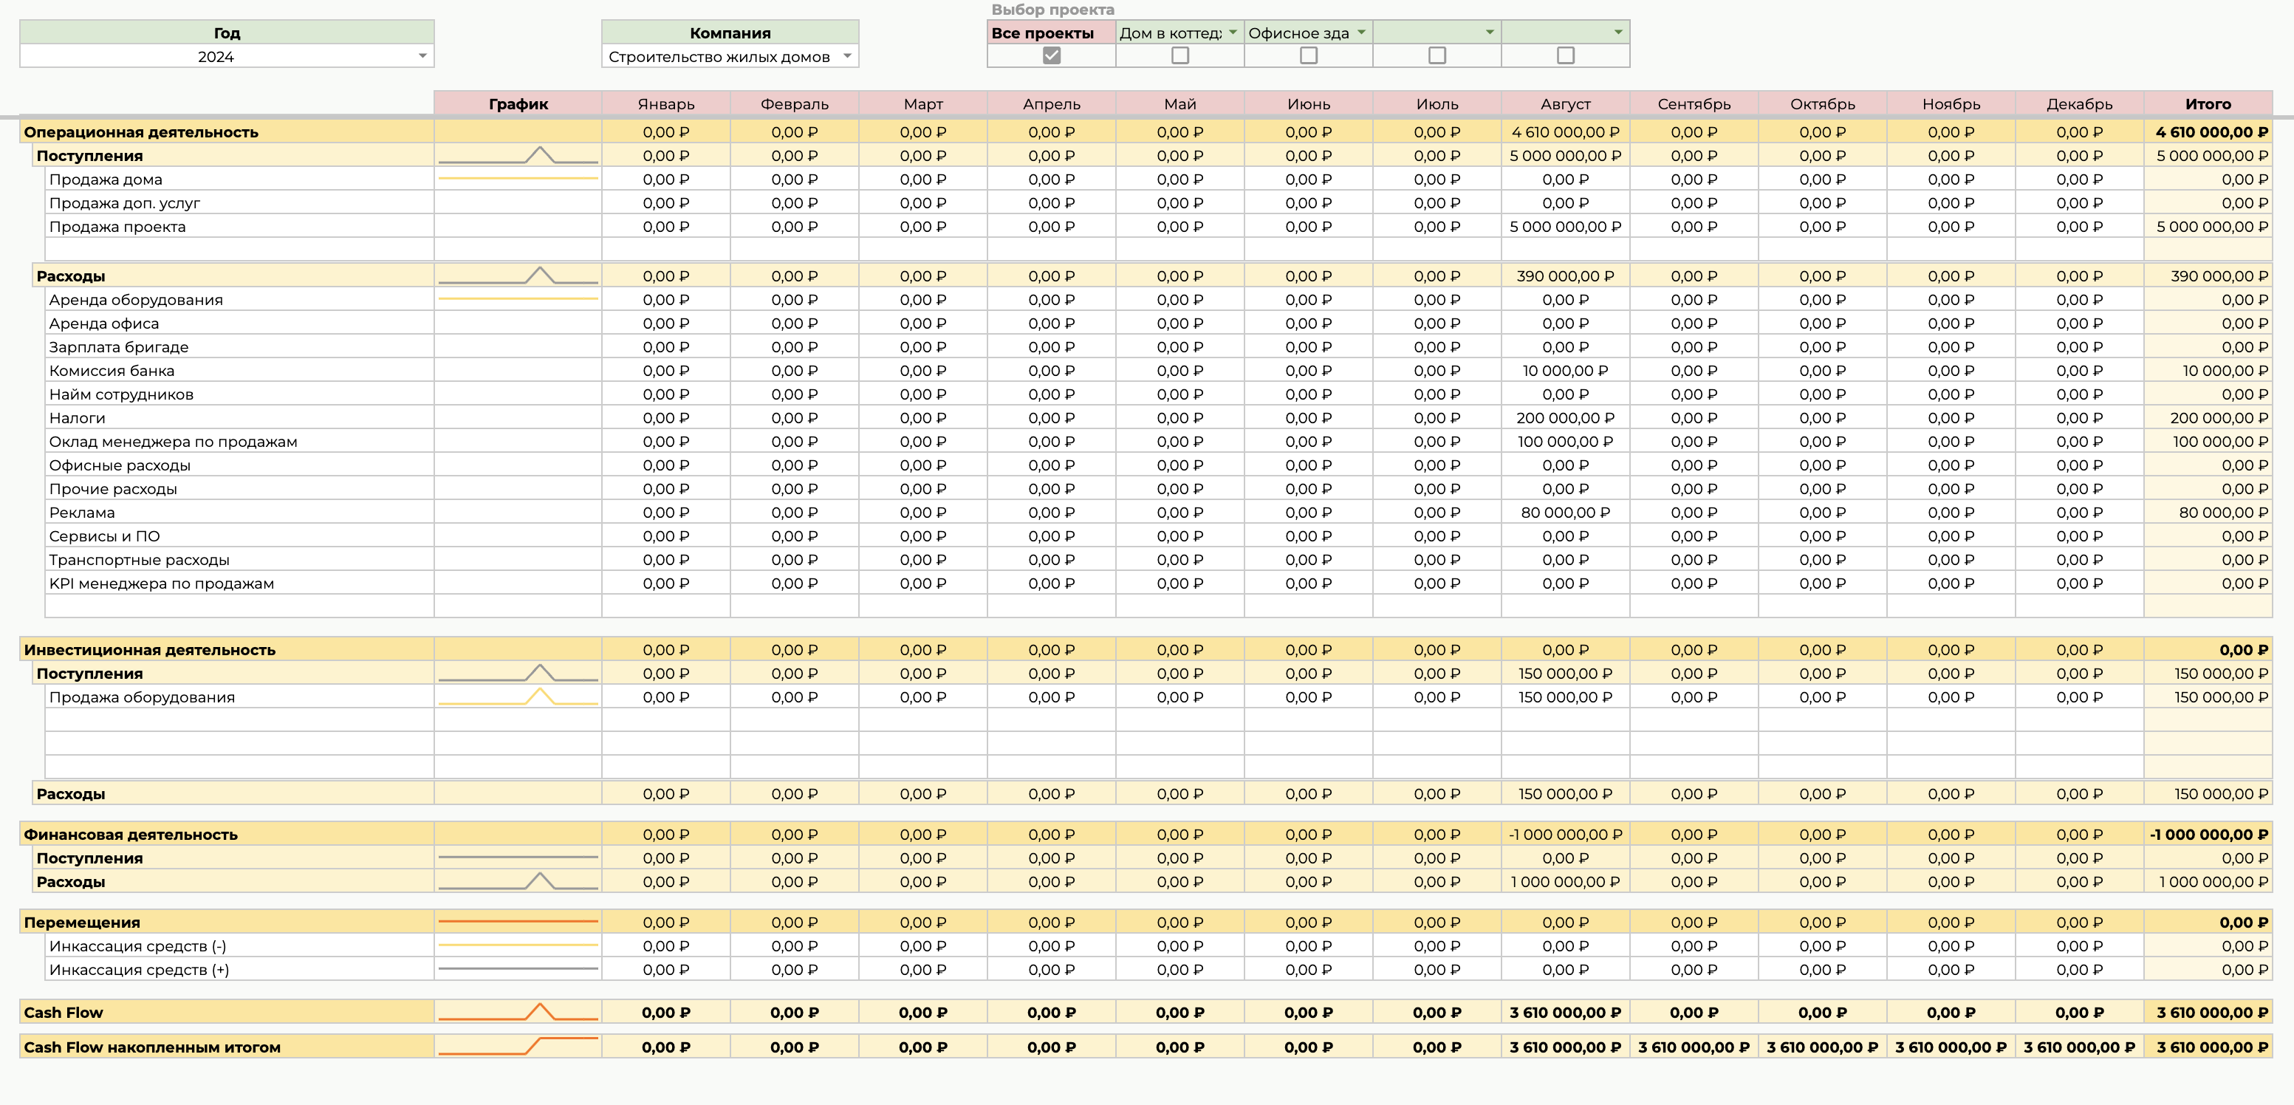Check the box under 'Дом в коттед'
This screenshot has height=1105, width=2294.
(1180, 55)
